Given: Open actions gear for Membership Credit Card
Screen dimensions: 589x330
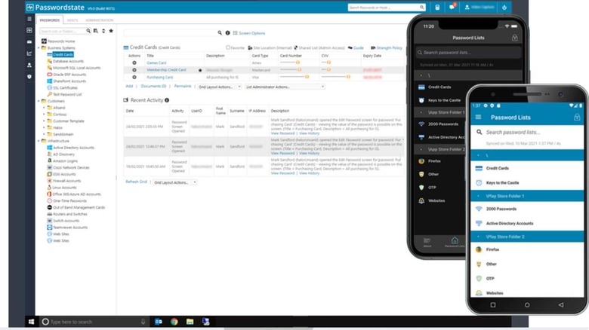Looking at the screenshot, I should [134, 70].
